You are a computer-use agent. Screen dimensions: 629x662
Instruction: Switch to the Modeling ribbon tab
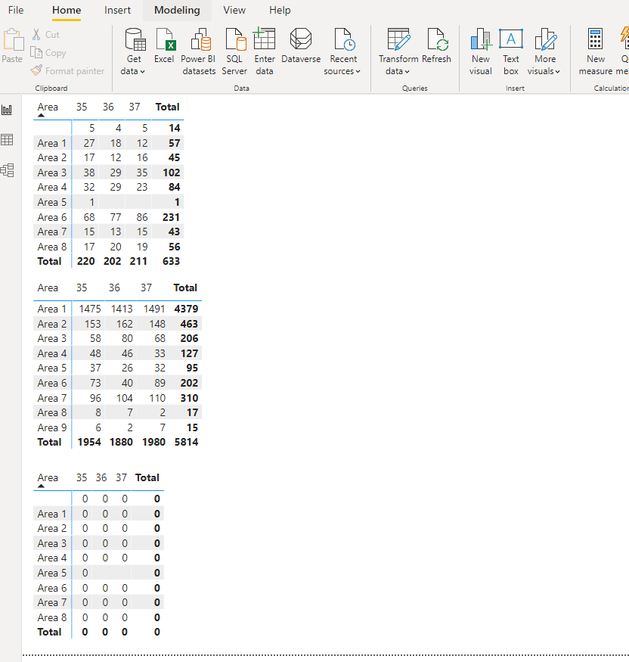(177, 10)
